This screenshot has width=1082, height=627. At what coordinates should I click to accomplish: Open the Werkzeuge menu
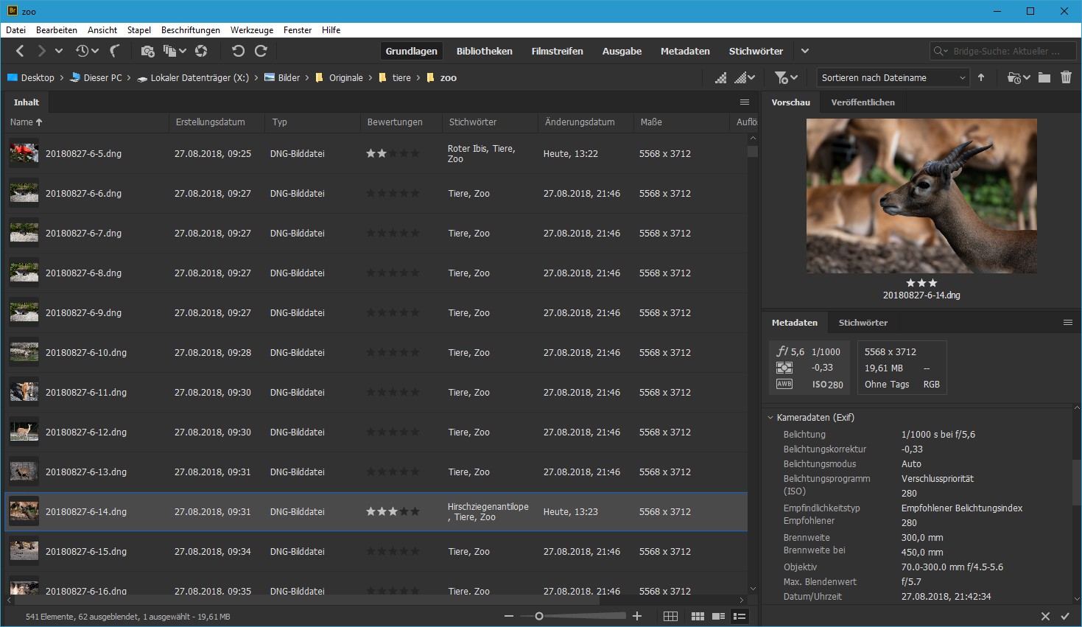(x=251, y=30)
